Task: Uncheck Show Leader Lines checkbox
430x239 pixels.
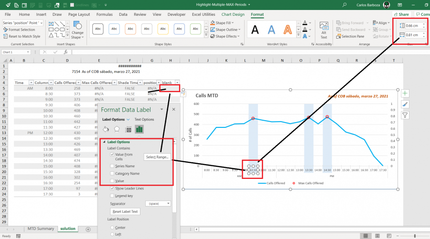Action: (112, 188)
